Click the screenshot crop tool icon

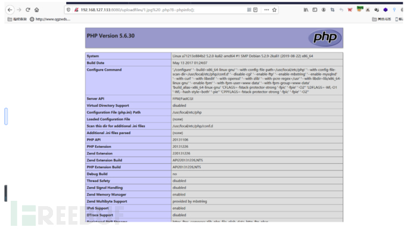332,10
